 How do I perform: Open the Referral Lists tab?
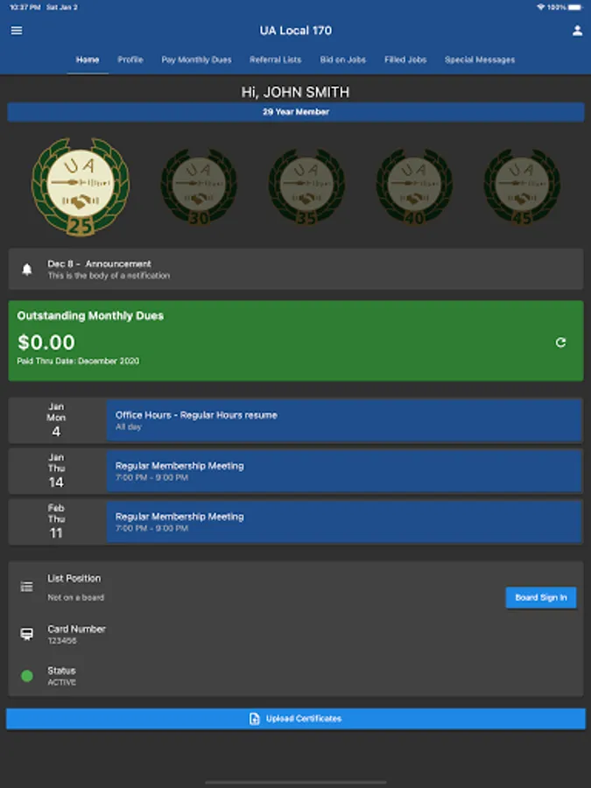pos(276,60)
